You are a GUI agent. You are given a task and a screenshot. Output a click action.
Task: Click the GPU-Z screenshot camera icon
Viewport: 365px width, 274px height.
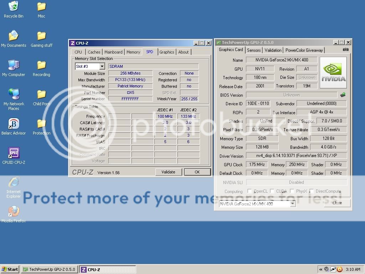pyautogui.click(x=345, y=50)
